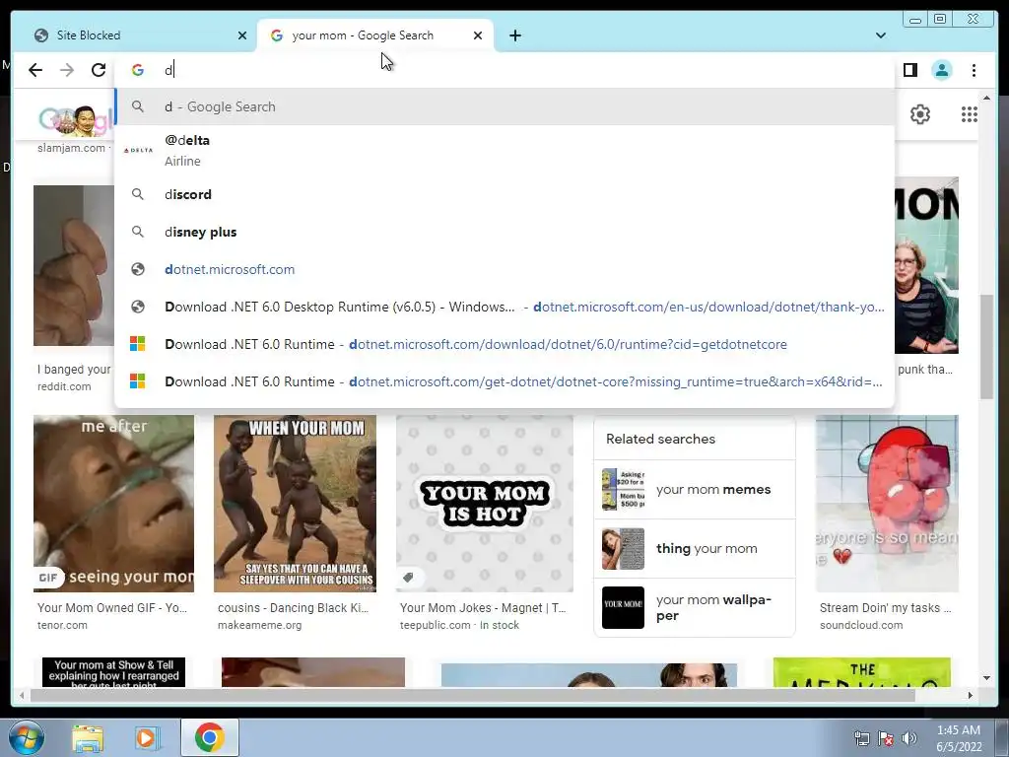Click the scroll up arrow
Viewport: 1009px width, 757px height.
pyautogui.click(x=986, y=98)
